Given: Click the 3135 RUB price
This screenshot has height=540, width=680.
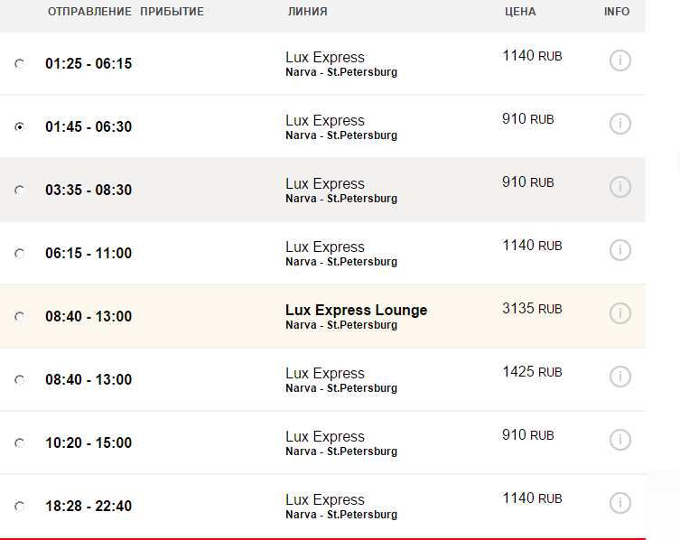Looking at the screenshot, I should click(532, 309).
